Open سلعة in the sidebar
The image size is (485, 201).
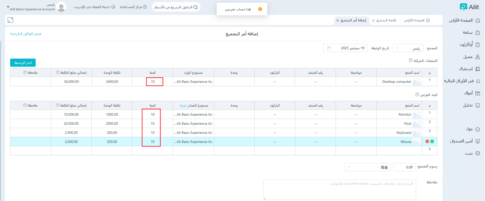(x=471, y=33)
